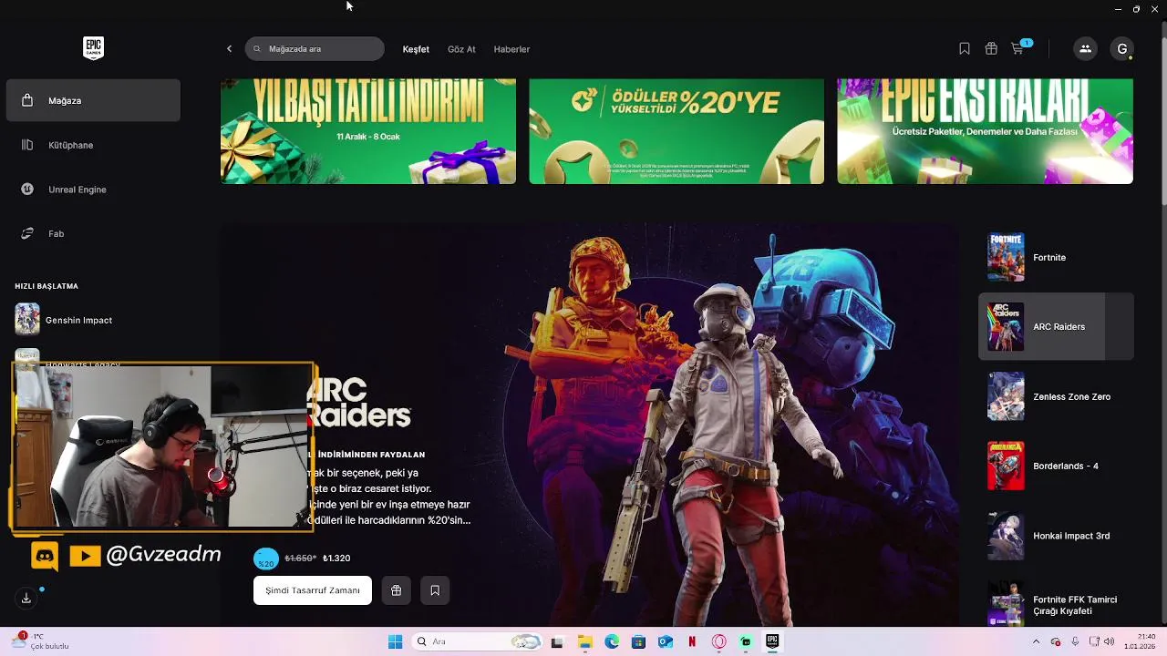Click the 'Şimdi Tasarruf Zamanı' button
The height and width of the screenshot is (656, 1167).
(x=313, y=590)
